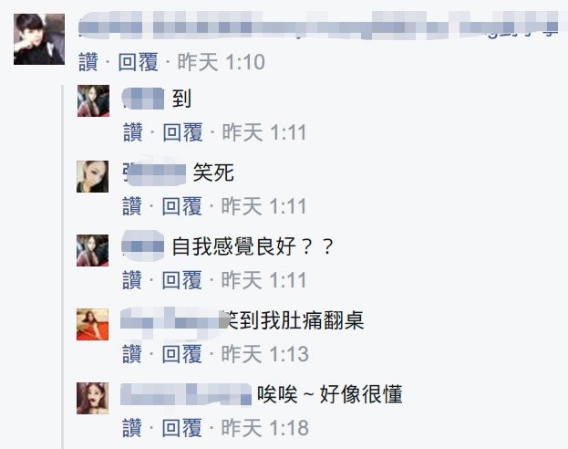This screenshot has width=568, height=449.
Task: Like the '到' reply
Action: (x=133, y=132)
